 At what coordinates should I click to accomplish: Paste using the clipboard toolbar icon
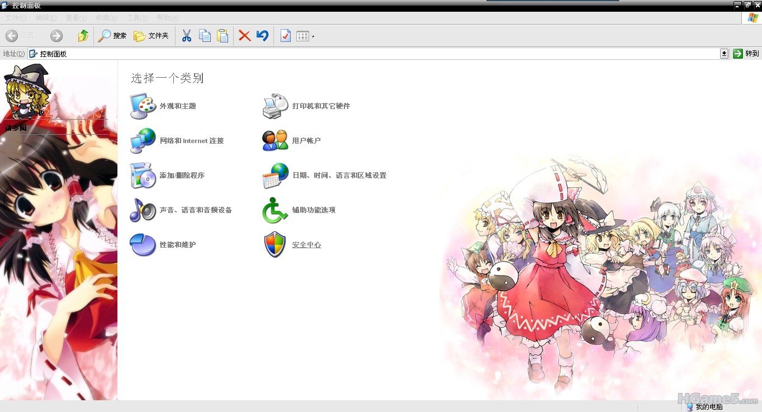[x=223, y=36]
